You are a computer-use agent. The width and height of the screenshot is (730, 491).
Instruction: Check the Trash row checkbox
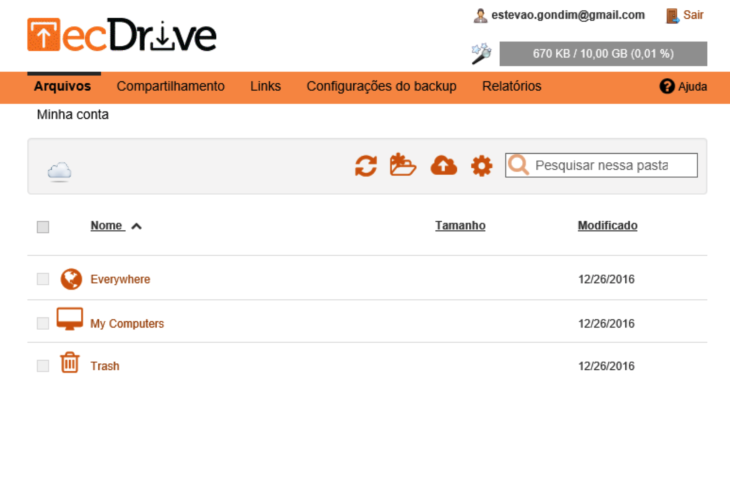tap(43, 366)
